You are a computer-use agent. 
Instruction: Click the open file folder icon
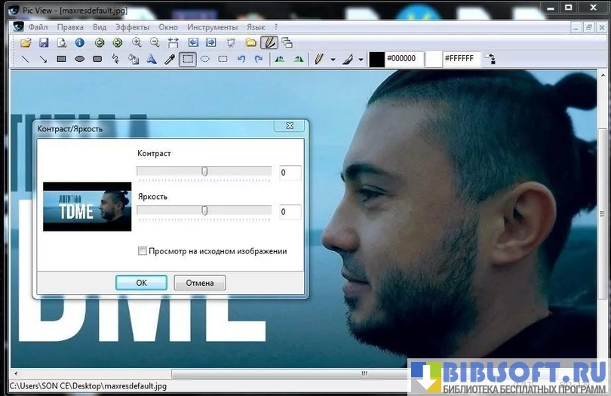tap(26, 42)
